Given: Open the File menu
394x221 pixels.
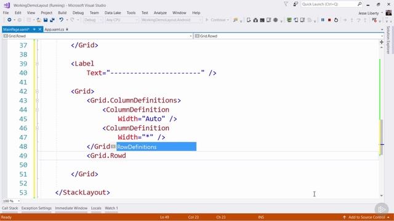Looking at the screenshot, I should (x=6, y=12).
